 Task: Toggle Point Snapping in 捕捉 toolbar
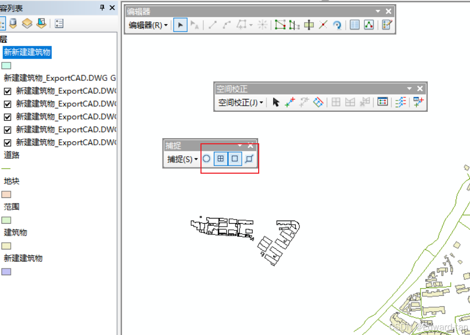click(x=206, y=159)
